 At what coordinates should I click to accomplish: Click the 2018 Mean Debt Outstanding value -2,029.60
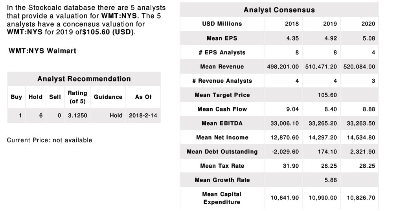pos(285,152)
